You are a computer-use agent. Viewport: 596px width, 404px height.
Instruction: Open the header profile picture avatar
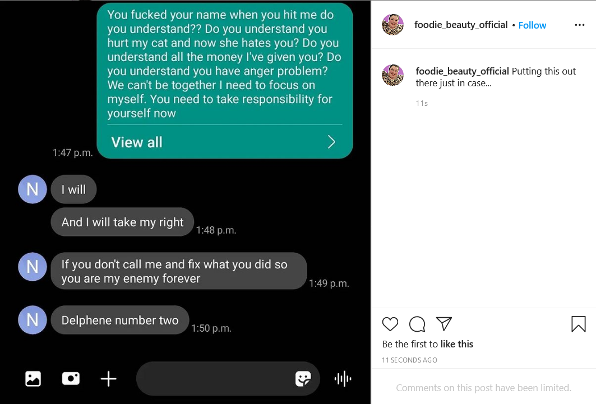point(392,25)
